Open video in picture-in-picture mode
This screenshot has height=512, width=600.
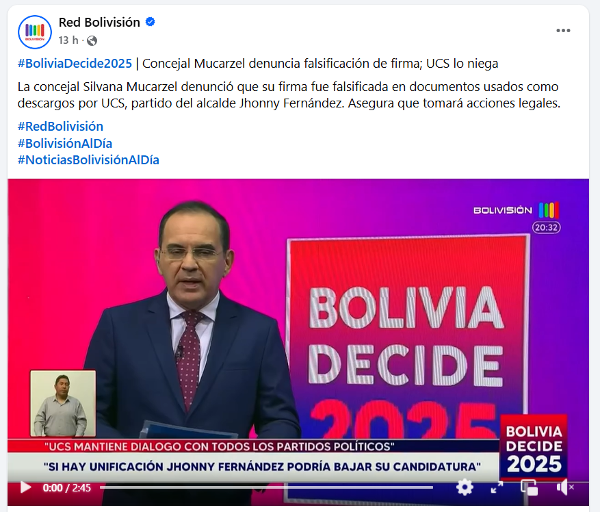[x=530, y=487]
